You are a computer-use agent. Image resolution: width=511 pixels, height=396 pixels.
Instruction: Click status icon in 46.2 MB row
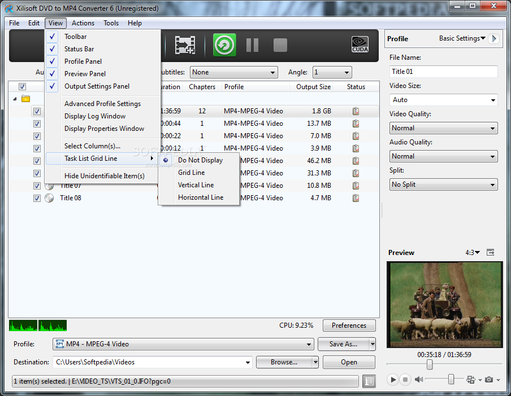[x=356, y=161]
